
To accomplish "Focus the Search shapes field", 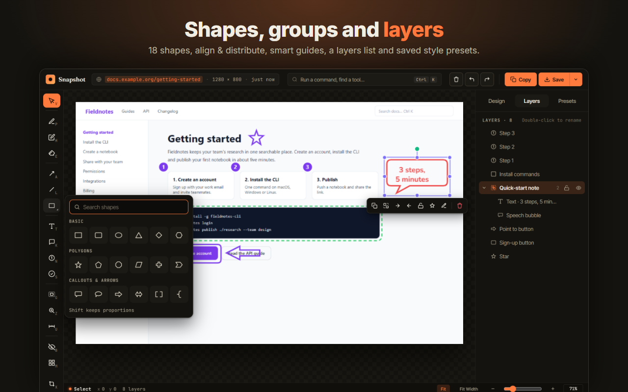I will coord(129,207).
